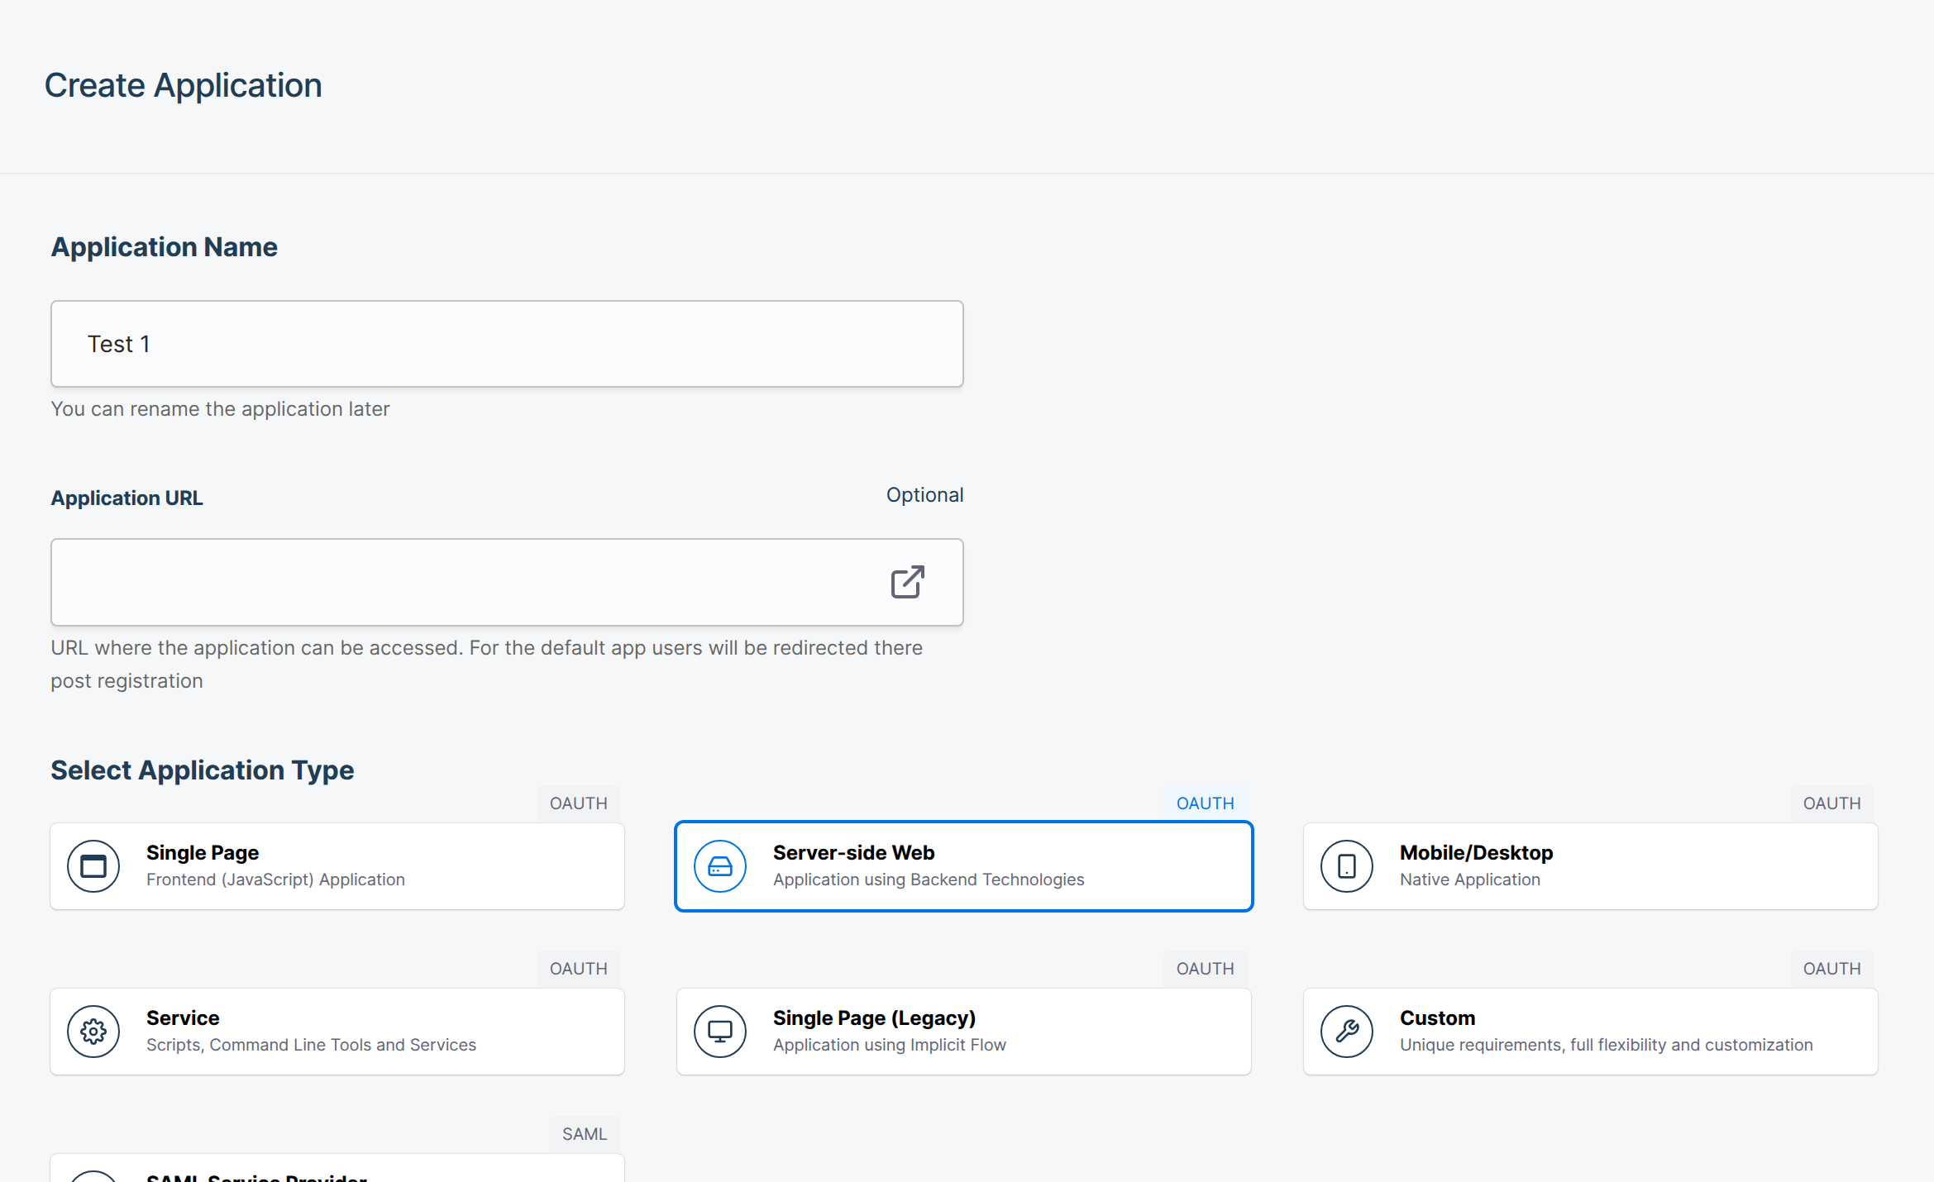Viewport: 1934px width, 1182px height.
Task: Click the SAML tag label
Action: click(x=584, y=1134)
